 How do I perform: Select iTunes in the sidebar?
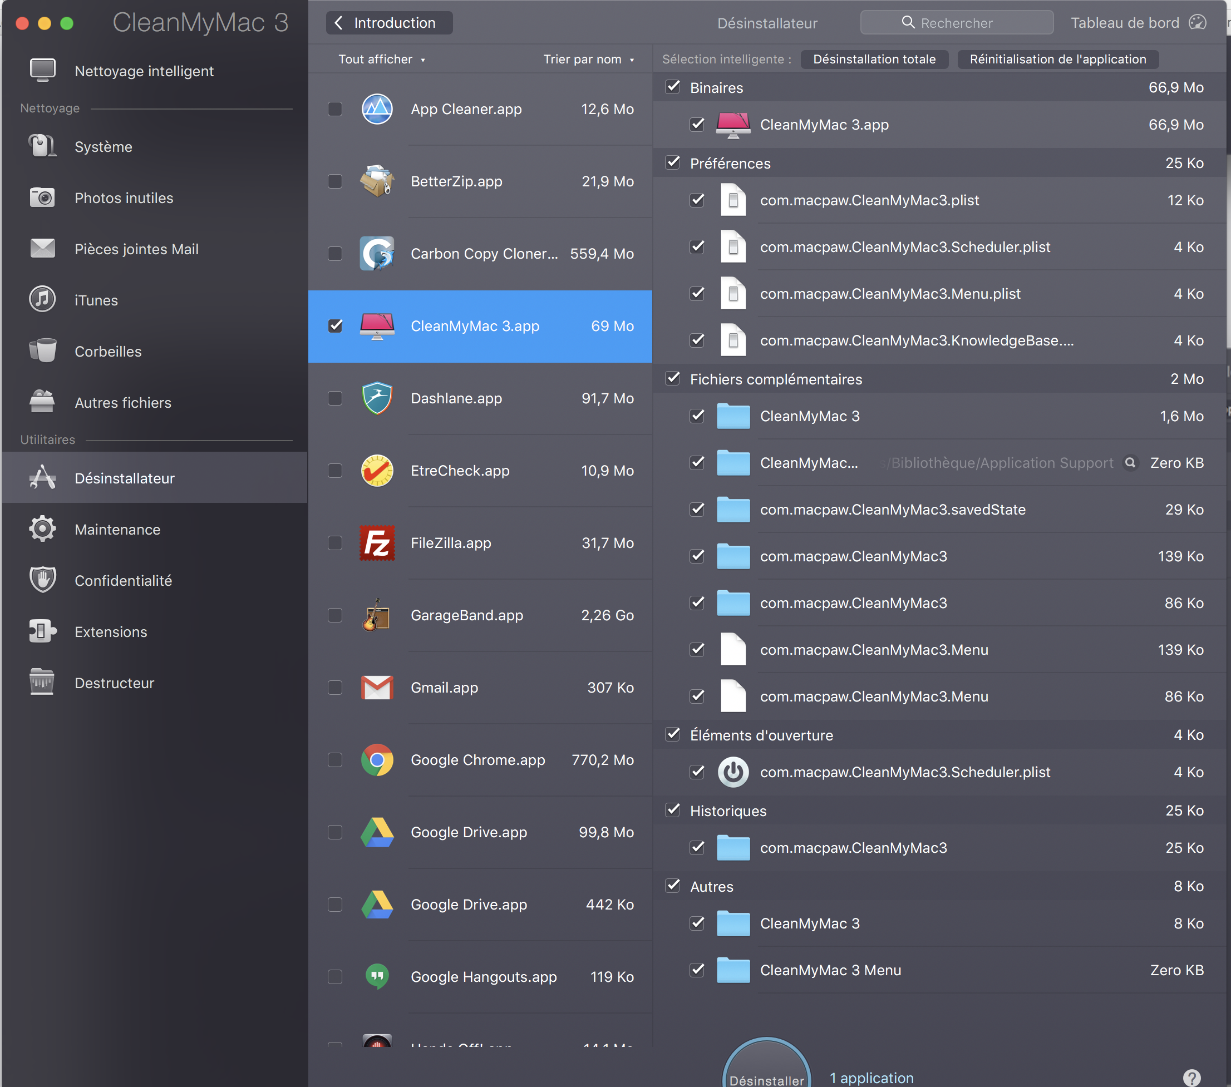click(x=96, y=300)
